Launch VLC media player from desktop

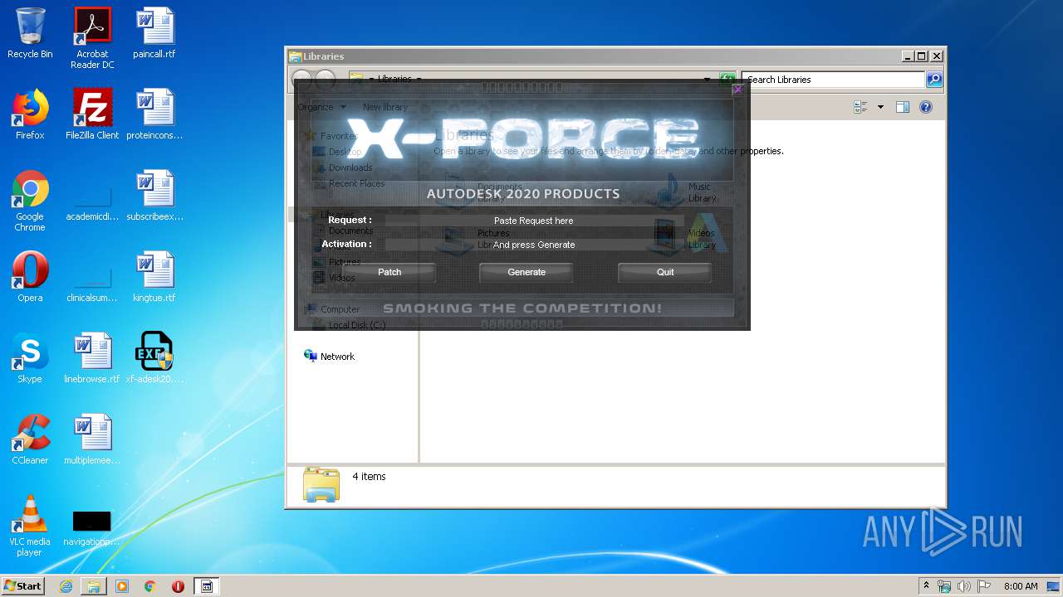[30, 526]
